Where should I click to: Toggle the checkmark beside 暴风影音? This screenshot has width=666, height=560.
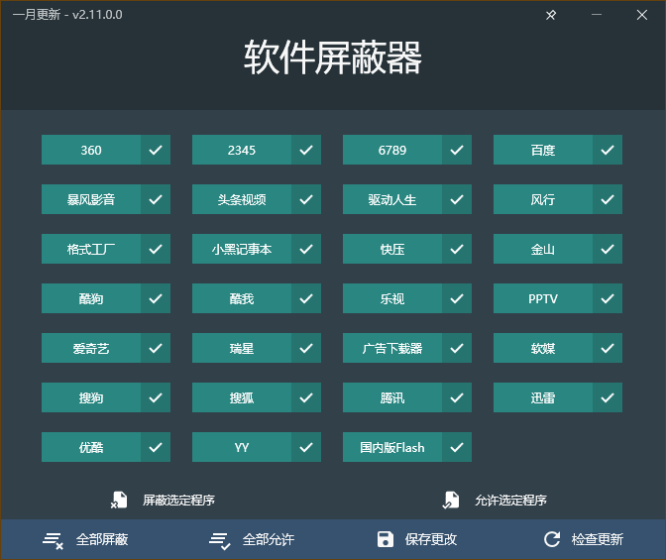(156, 199)
